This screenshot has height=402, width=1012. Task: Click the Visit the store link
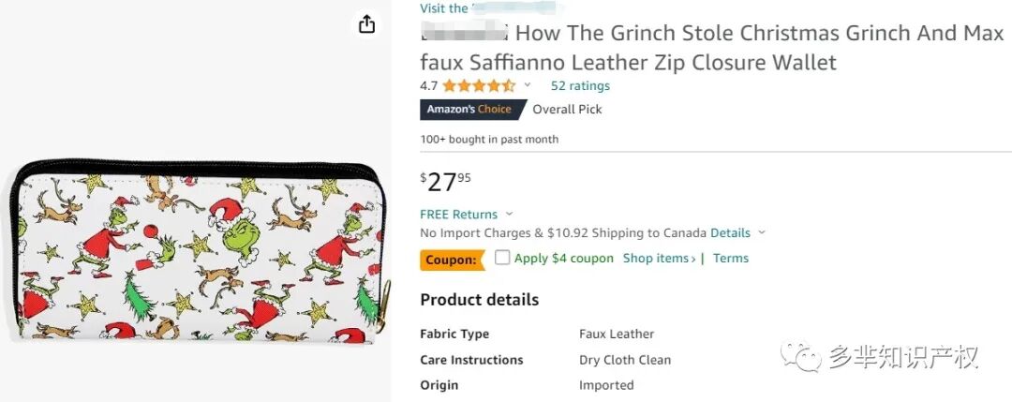(x=444, y=8)
